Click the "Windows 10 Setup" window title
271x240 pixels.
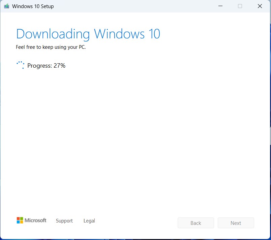(x=33, y=6)
